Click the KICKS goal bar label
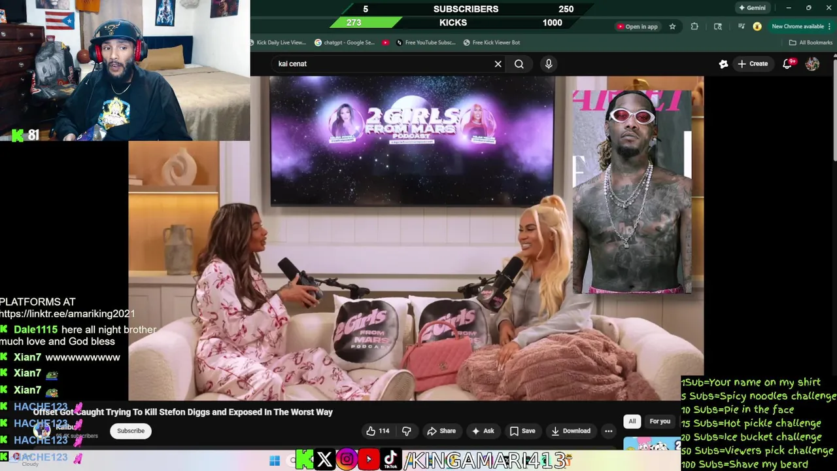This screenshot has height=471, width=837. coord(453,22)
